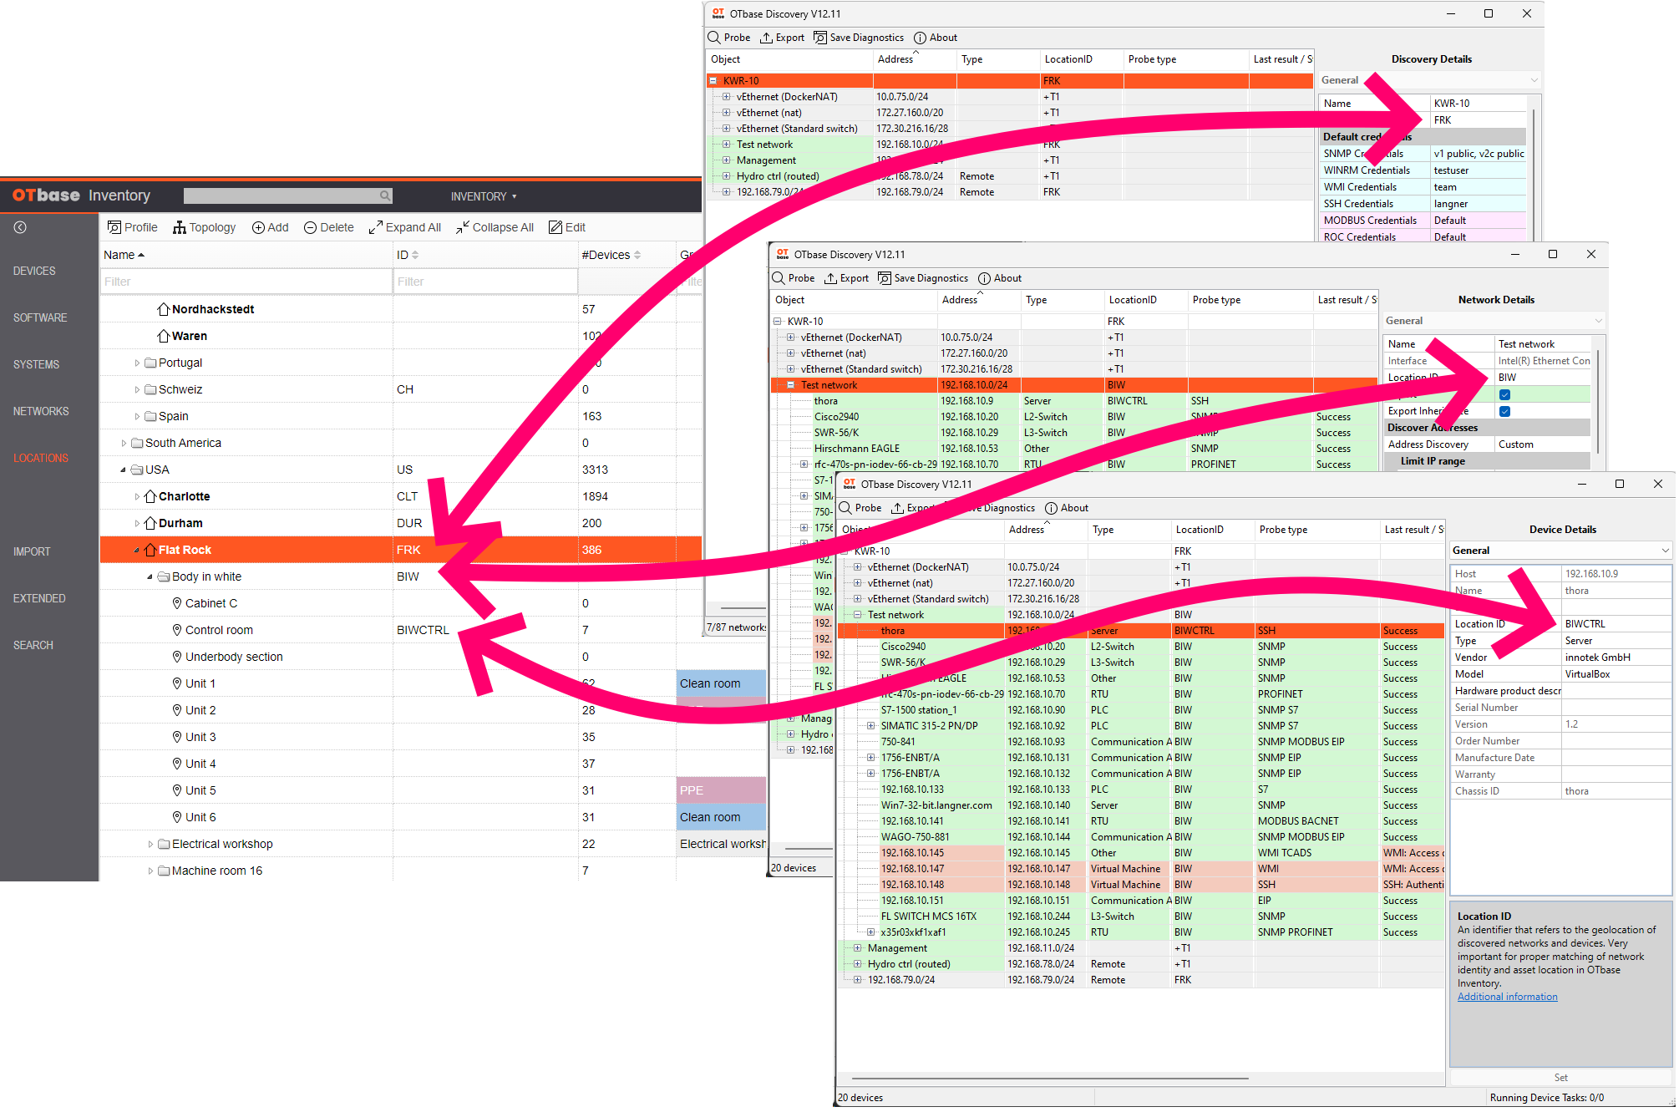Collapse the USA tree node
Viewport: 1679px width, 1112px height.
pos(124,470)
